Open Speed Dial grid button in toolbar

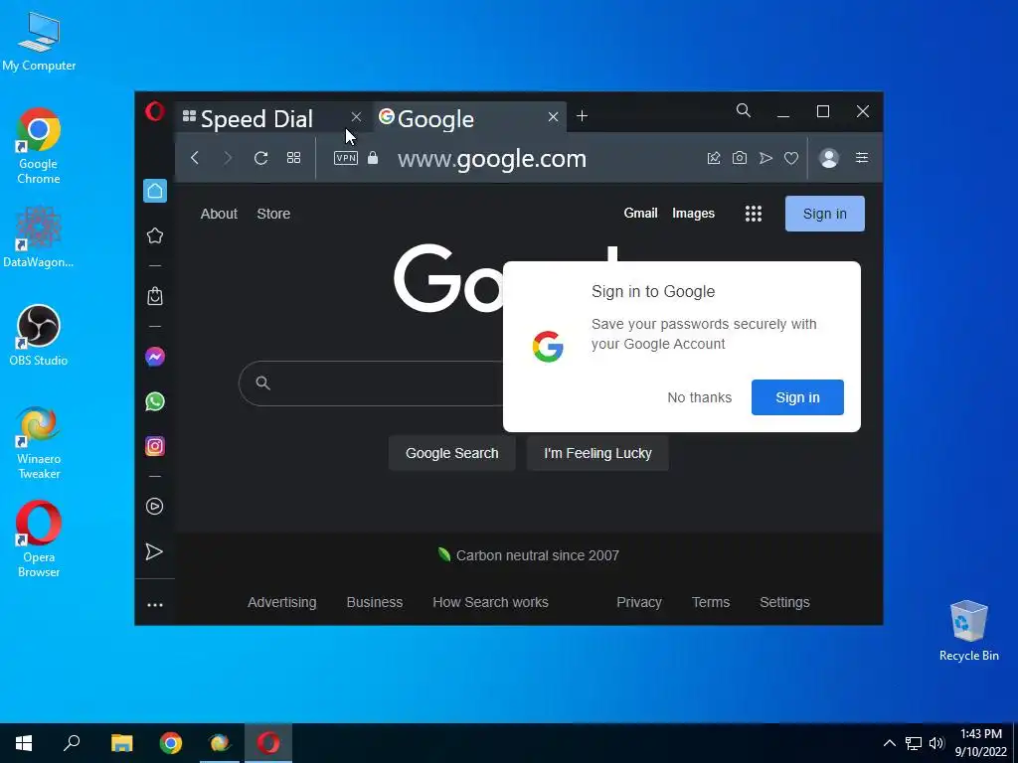[293, 158]
